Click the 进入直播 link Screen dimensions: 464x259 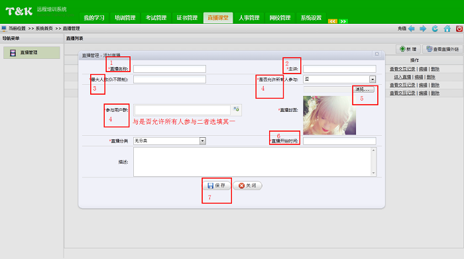click(402, 77)
